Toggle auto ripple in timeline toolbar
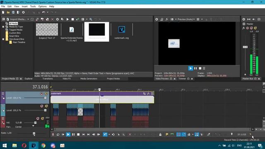Screen dimensions: 265x149 (x=189, y=135)
